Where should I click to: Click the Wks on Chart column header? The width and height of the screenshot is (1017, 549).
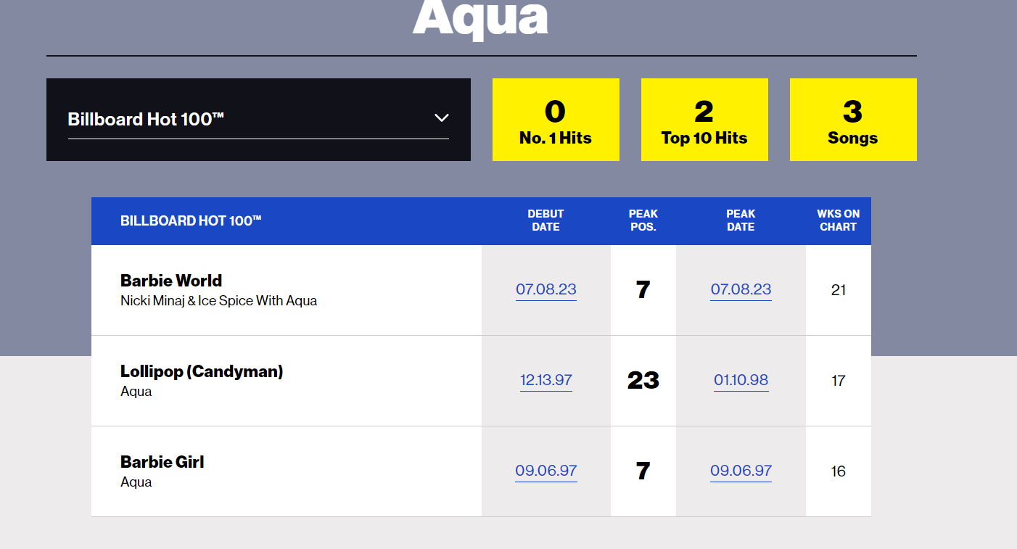(x=838, y=220)
